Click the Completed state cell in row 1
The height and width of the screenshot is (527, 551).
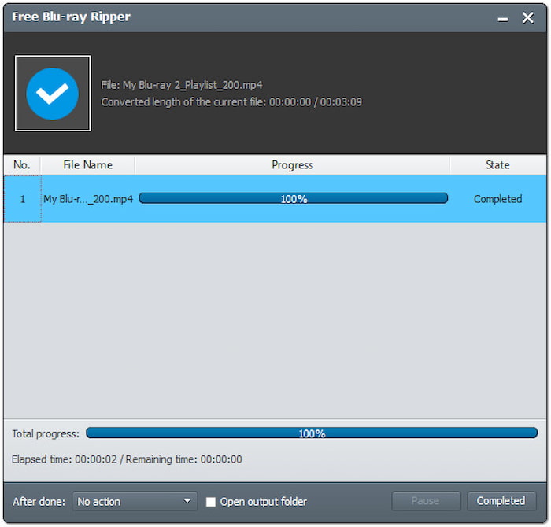(x=497, y=199)
